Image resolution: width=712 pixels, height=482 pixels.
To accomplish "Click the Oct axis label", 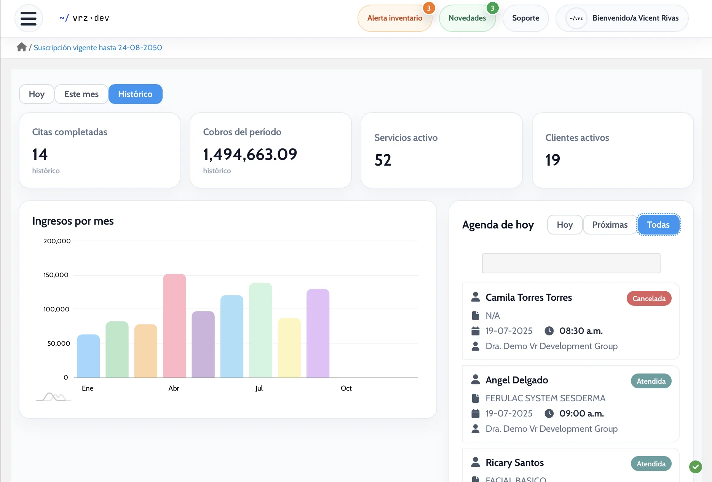I will 346,388.
